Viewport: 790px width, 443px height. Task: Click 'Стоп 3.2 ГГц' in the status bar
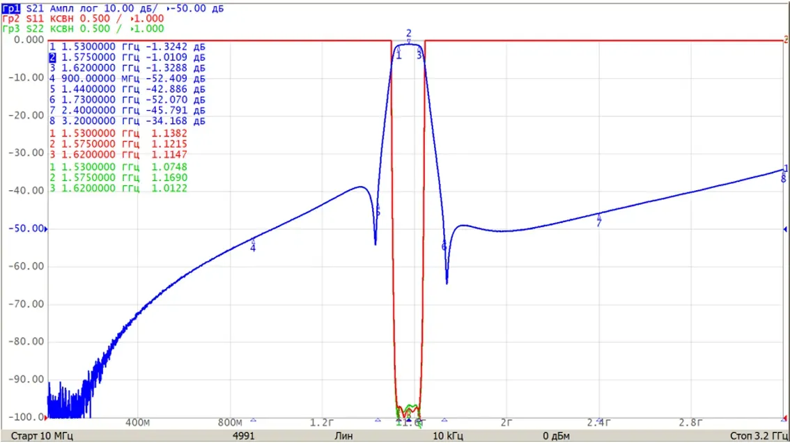(x=758, y=436)
